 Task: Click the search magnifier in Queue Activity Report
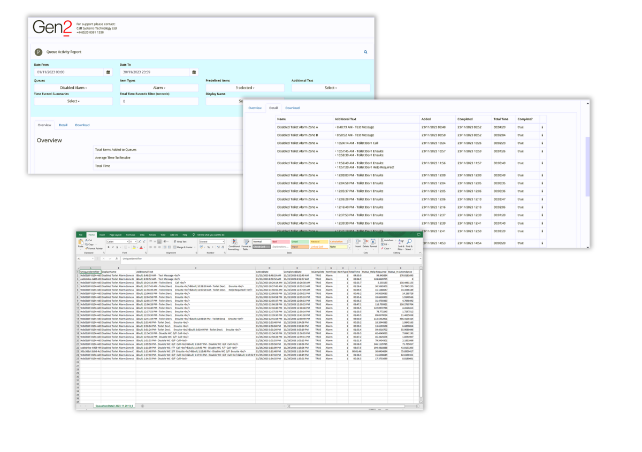[x=365, y=52]
